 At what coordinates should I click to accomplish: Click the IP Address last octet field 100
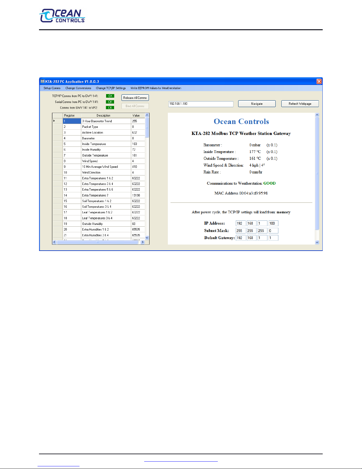[x=273, y=223]
